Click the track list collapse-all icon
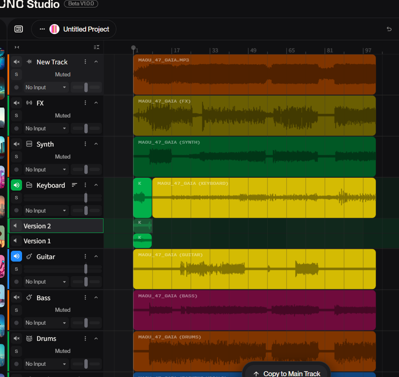The image size is (399, 377). pos(96,47)
